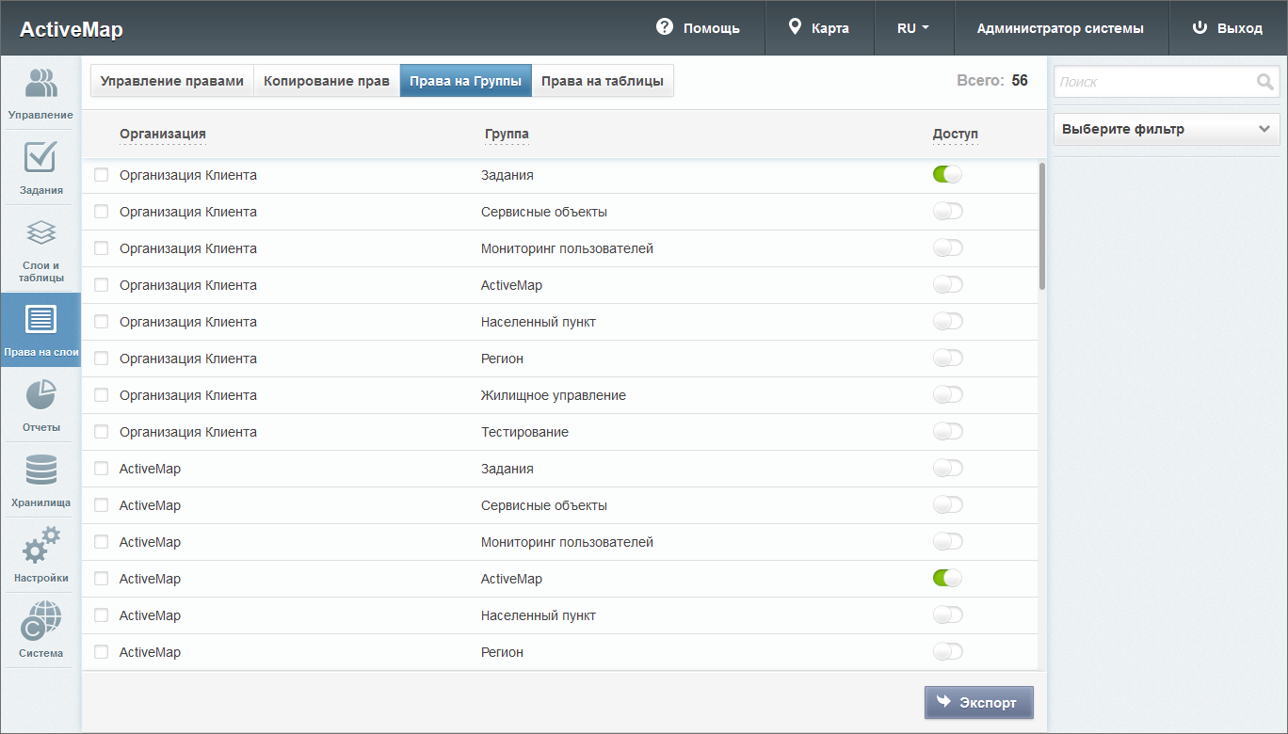Open the Задания sidebar icon

(40, 168)
